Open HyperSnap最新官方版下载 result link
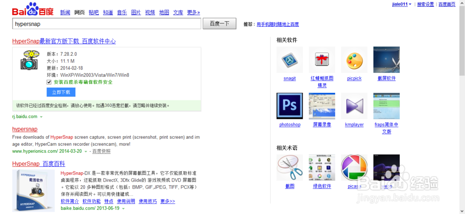 tap(64, 41)
